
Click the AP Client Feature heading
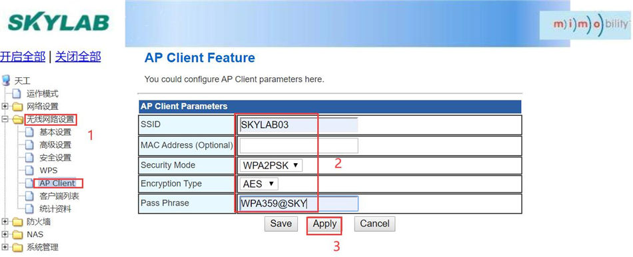click(200, 58)
